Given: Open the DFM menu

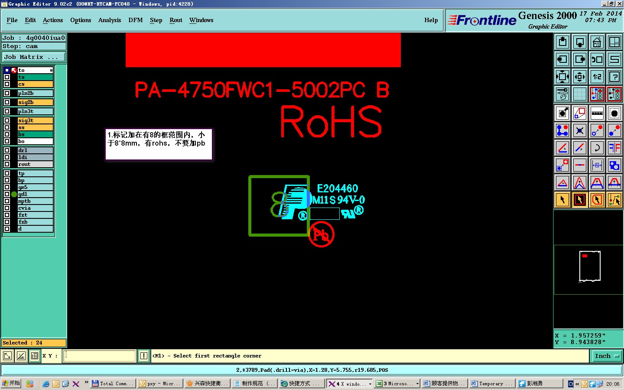Looking at the screenshot, I should point(136,20).
